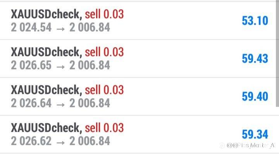
Task: Open XAUUSDcheck trade with 53.10 profit
Action: point(139,20)
